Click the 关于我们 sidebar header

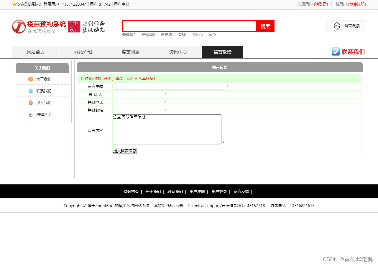pyautogui.click(x=42, y=68)
